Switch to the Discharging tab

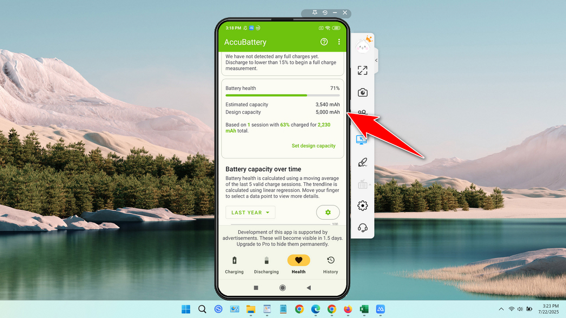point(267,265)
